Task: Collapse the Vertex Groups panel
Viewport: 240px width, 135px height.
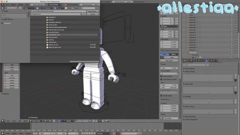Action: pos(184,72)
